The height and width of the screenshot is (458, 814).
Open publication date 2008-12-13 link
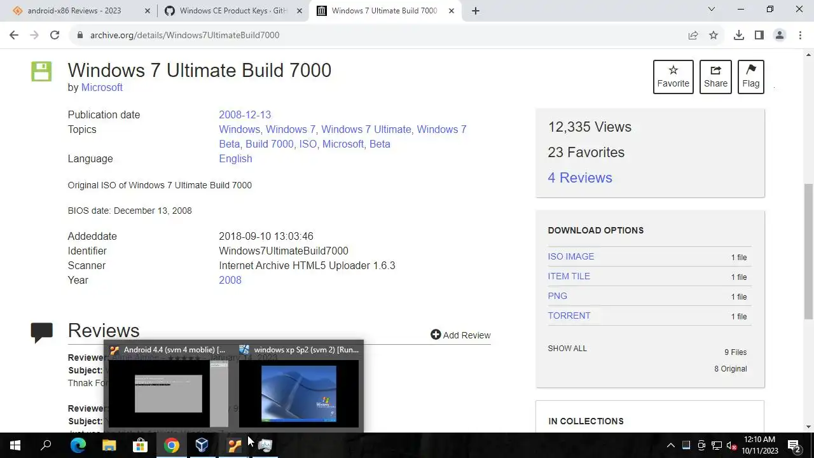click(x=245, y=114)
